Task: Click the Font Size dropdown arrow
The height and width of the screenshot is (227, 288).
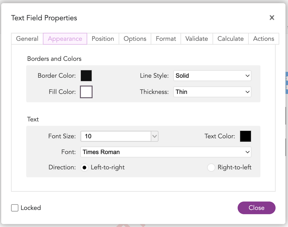Action: coord(155,136)
